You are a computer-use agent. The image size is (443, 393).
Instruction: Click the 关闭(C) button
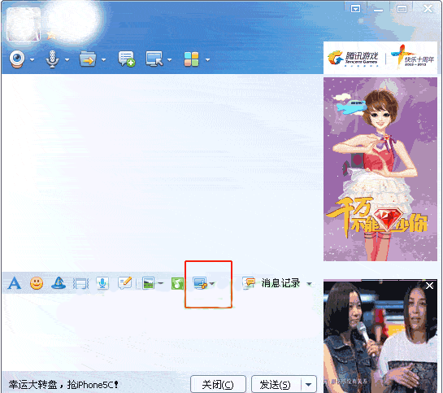click(218, 385)
